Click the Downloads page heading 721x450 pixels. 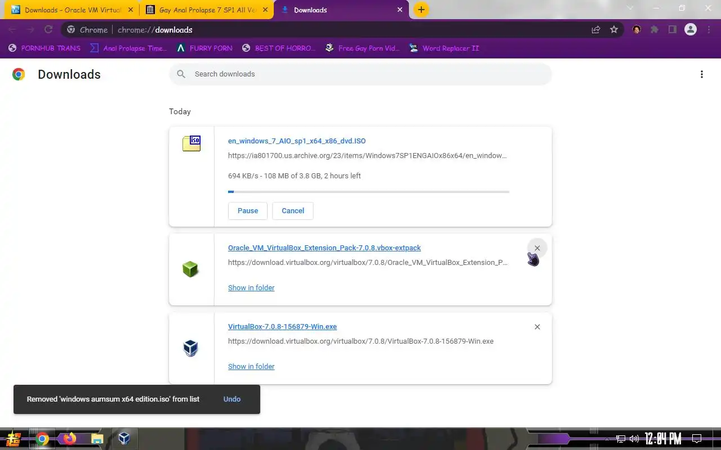coord(69,74)
